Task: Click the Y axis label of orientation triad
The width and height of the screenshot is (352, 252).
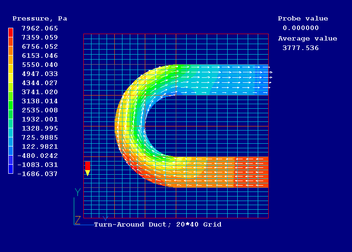Action: pos(78,192)
